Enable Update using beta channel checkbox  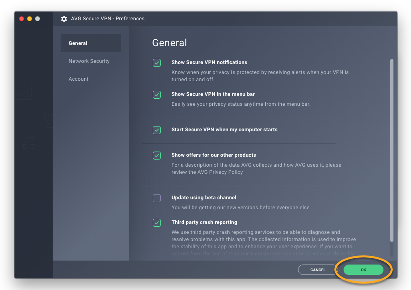(157, 198)
